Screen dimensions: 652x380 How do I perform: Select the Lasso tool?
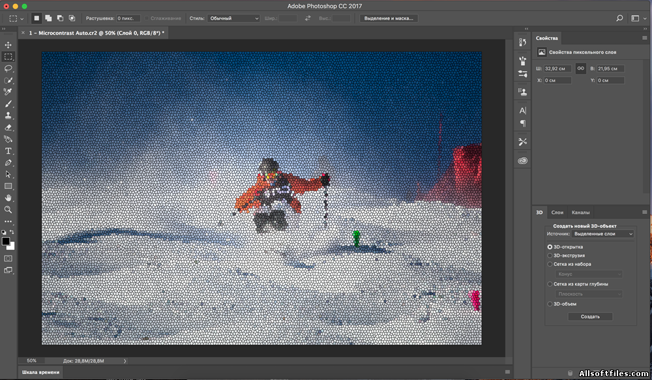[8, 68]
